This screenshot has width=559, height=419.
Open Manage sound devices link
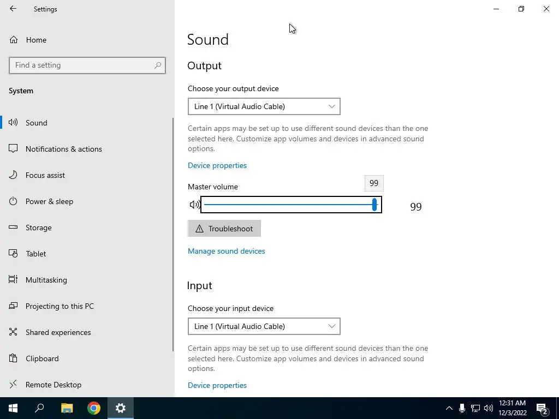[227, 251]
